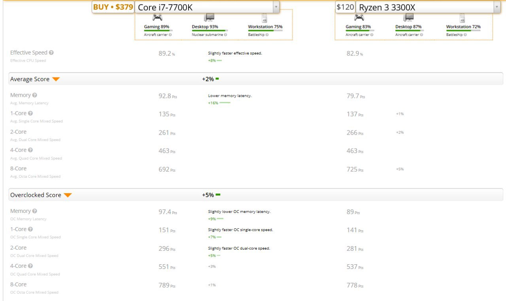The image size is (506, 301).
Task: Open help icon next to Effective Speed
Action: click(51, 53)
